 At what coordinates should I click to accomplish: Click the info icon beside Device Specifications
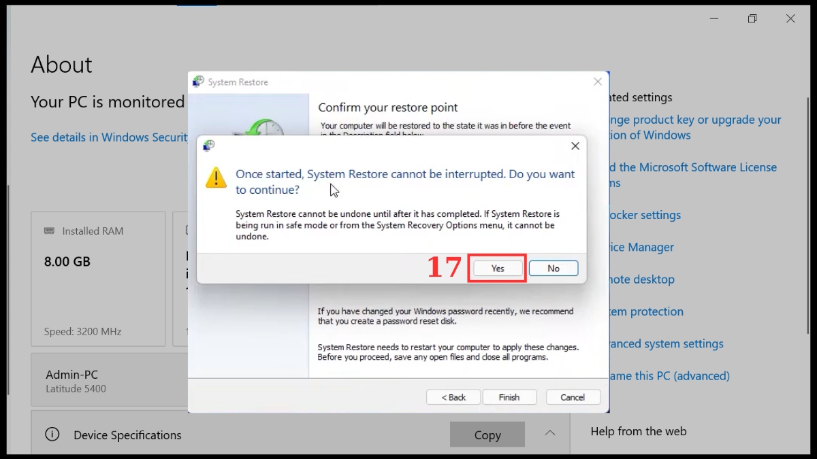(52, 435)
